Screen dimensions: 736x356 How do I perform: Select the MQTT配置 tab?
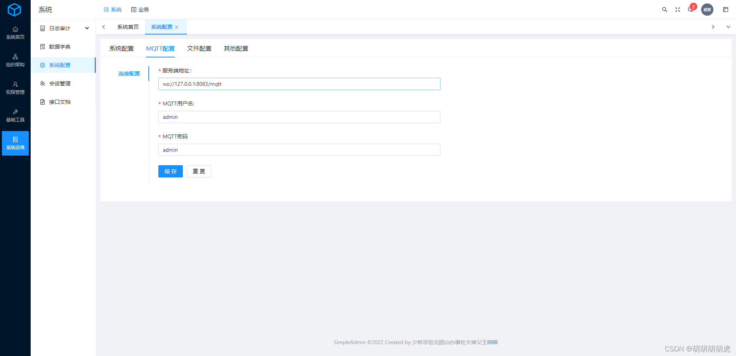tap(160, 49)
